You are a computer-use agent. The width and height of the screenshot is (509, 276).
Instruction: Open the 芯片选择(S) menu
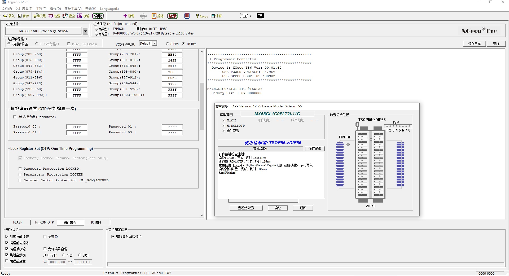pos(24,9)
